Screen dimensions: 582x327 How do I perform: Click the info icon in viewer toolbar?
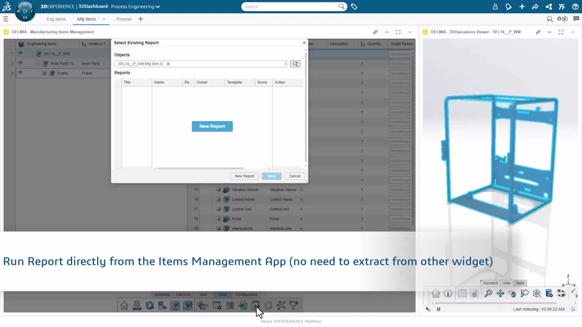[448, 294]
